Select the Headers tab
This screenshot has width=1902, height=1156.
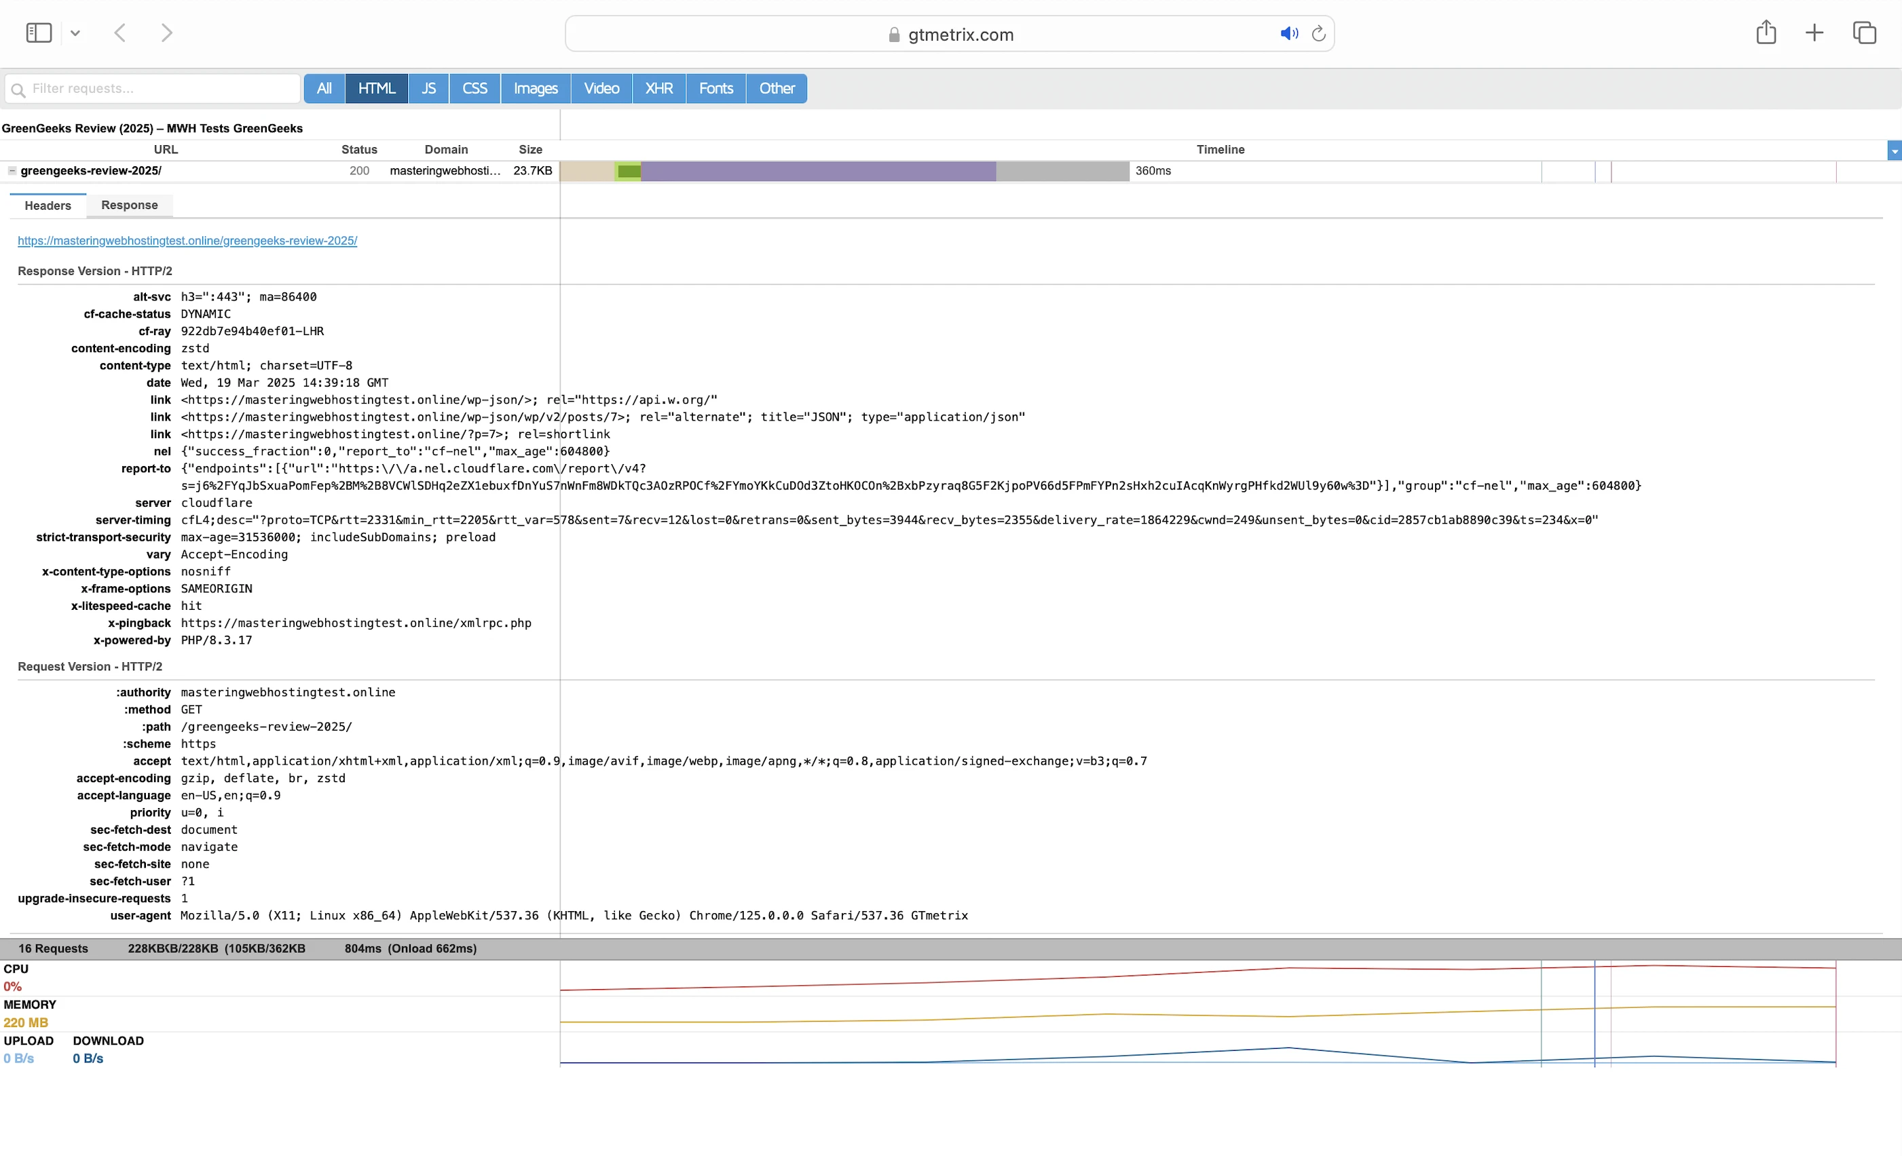pos(48,206)
